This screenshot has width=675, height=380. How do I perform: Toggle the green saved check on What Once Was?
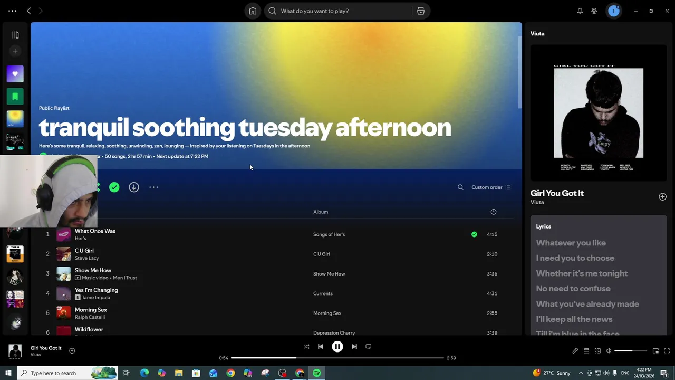[474, 234]
